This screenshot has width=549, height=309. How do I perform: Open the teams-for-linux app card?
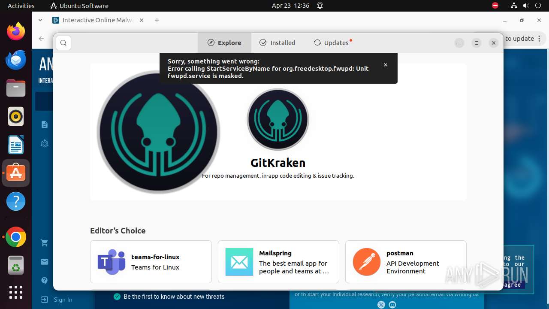(x=151, y=262)
